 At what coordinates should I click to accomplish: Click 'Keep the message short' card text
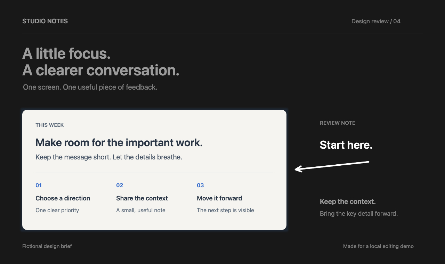click(x=109, y=157)
